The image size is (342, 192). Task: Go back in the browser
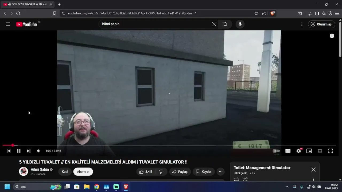pos(5,13)
